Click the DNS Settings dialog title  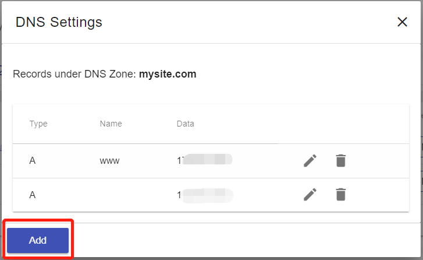pyautogui.click(x=59, y=22)
